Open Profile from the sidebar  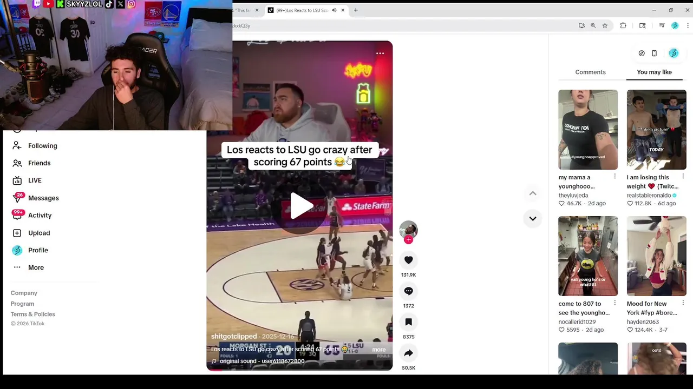[x=31, y=250]
